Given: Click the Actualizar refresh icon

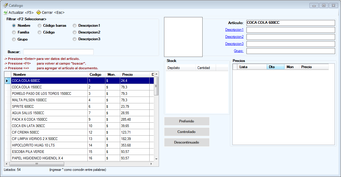Looking at the screenshot, I should tap(5, 13).
